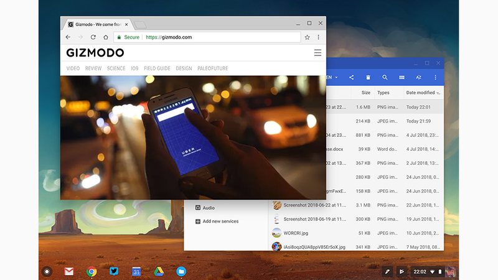498x280 pixels.
Task: Open Chrome from the shelf
Action: click(x=92, y=271)
